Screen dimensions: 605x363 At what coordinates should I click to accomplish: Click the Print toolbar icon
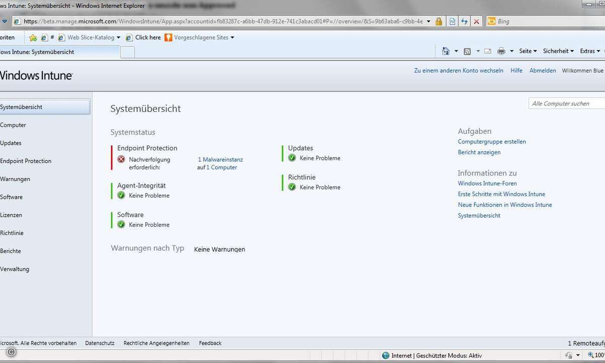click(501, 51)
